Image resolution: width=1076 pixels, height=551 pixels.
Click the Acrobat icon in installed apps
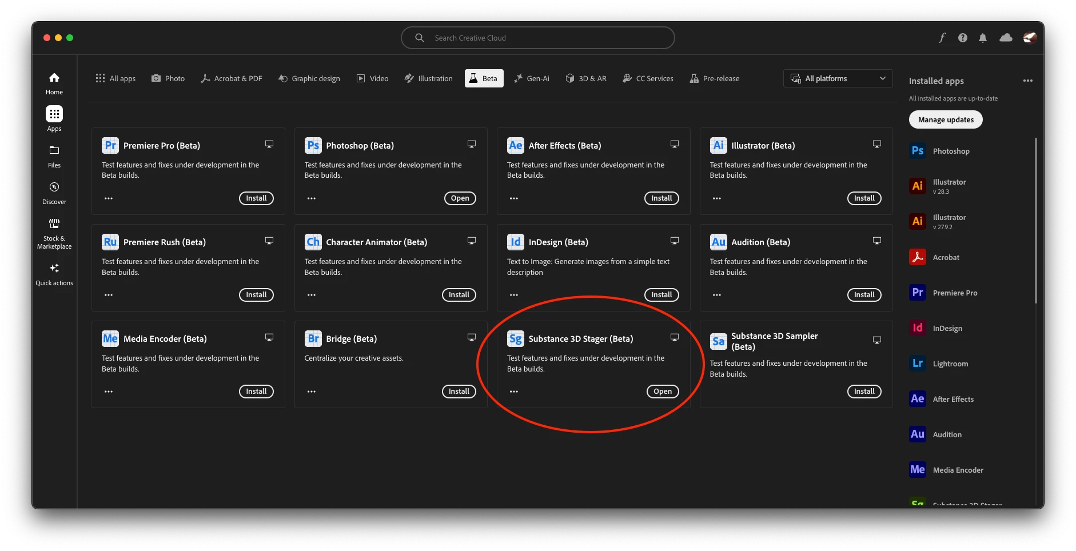tap(918, 257)
